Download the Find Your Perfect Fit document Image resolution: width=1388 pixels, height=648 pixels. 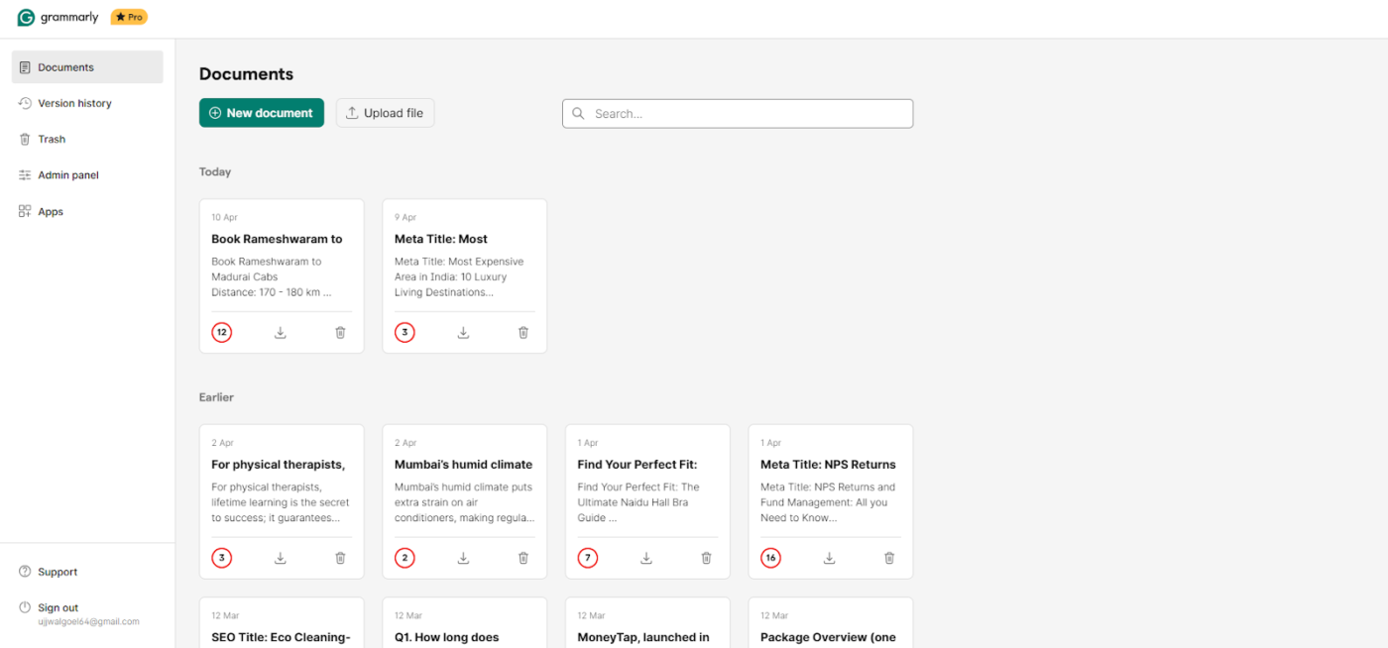(x=646, y=559)
